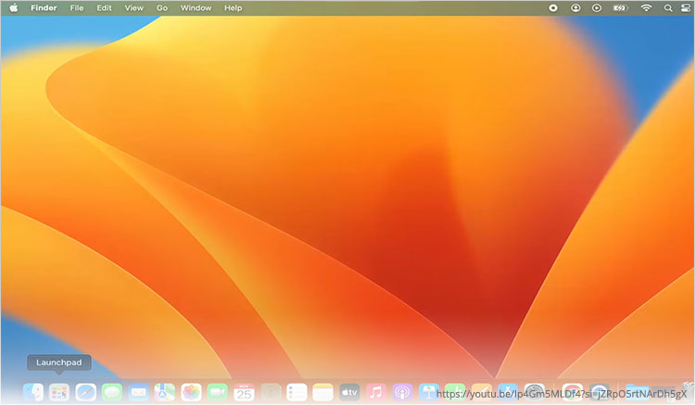Click the Now Playing icon in menu bar
Screen dimensions: 695x405
click(597, 8)
